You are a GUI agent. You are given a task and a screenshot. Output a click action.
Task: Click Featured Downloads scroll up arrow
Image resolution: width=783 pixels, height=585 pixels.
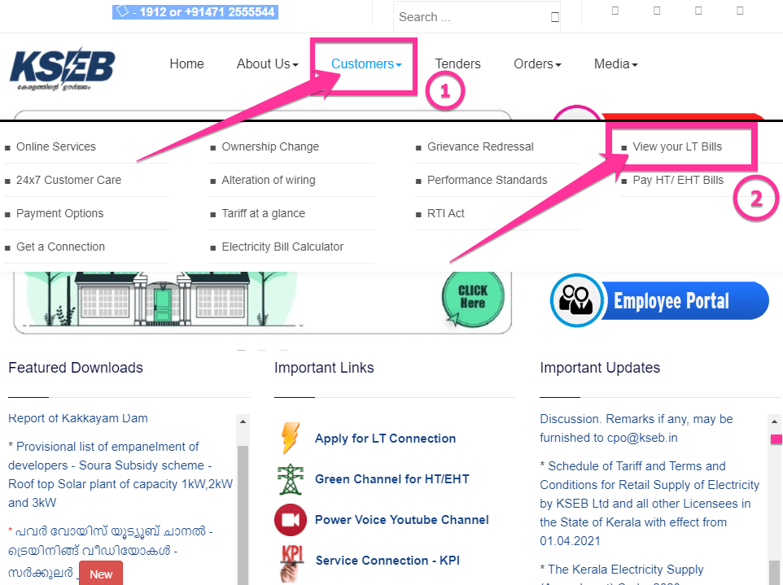(243, 421)
